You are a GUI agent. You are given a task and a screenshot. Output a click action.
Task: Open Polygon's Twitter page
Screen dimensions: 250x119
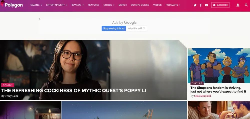(195, 5)
